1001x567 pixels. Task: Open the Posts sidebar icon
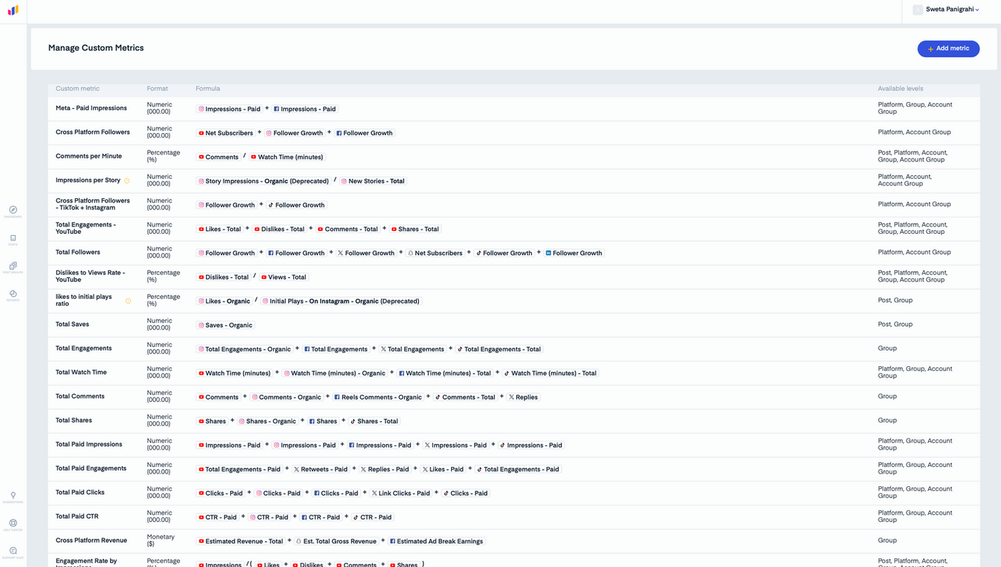click(x=13, y=238)
